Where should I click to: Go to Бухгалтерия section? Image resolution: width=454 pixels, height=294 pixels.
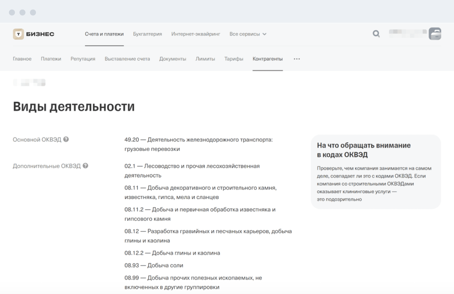(x=147, y=34)
